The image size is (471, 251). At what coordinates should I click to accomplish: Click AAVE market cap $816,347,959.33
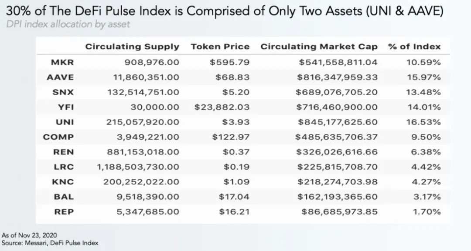336,77
